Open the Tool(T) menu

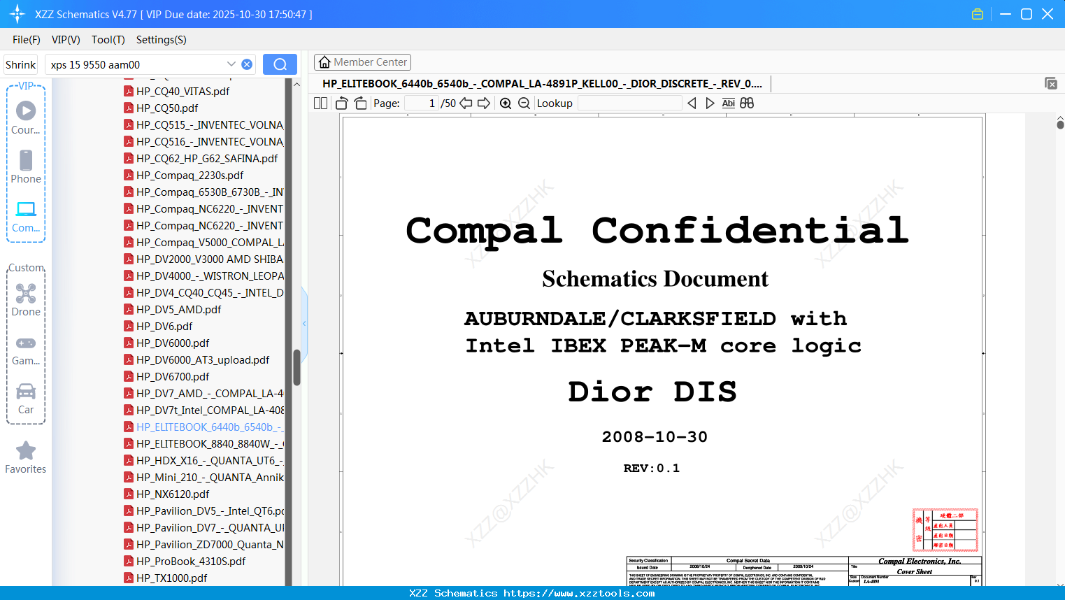(108, 40)
